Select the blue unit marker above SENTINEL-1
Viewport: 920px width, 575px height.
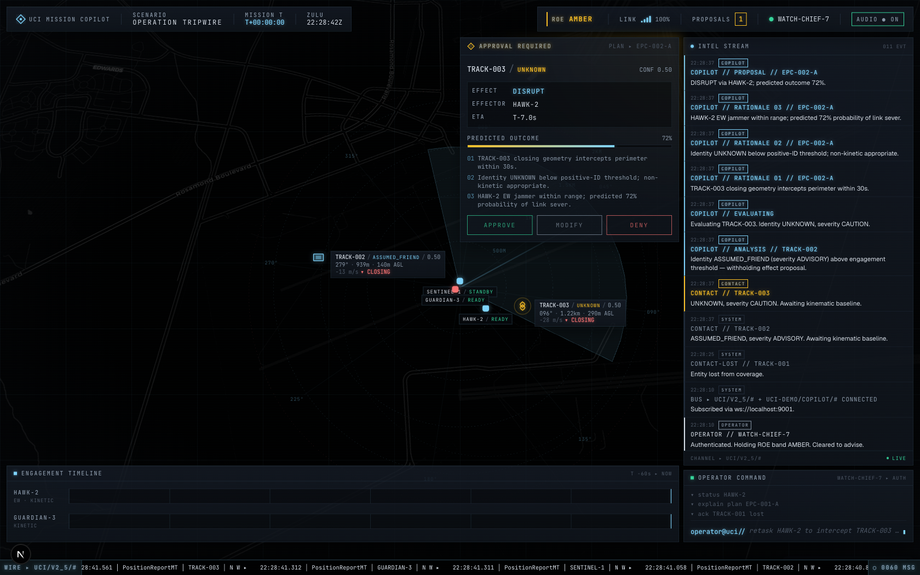(x=460, y=281)
